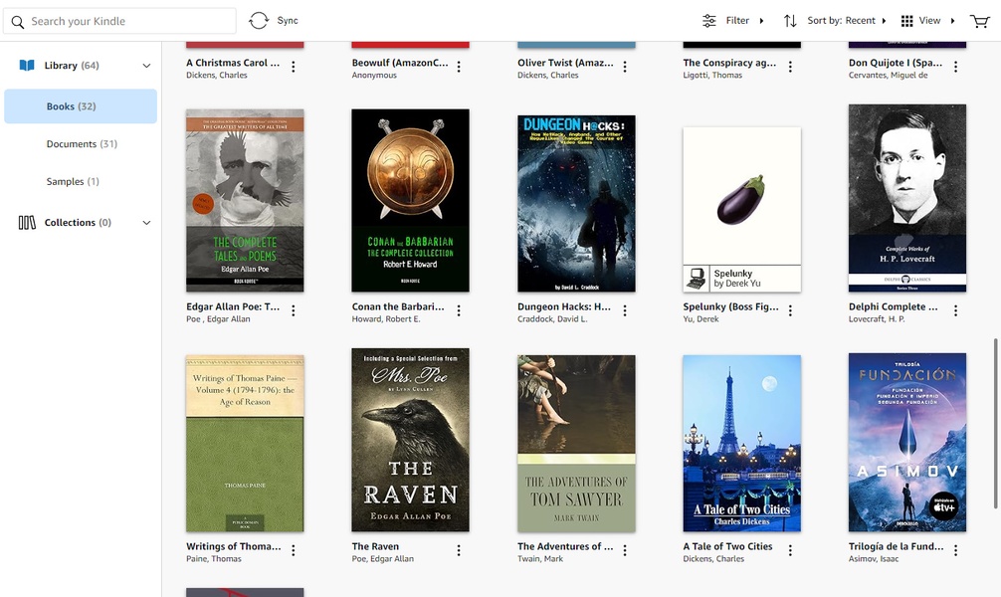This screenshot has height=597, width=1001.
Task: Open the Filter dropdown
Action: tap(733, 21)
